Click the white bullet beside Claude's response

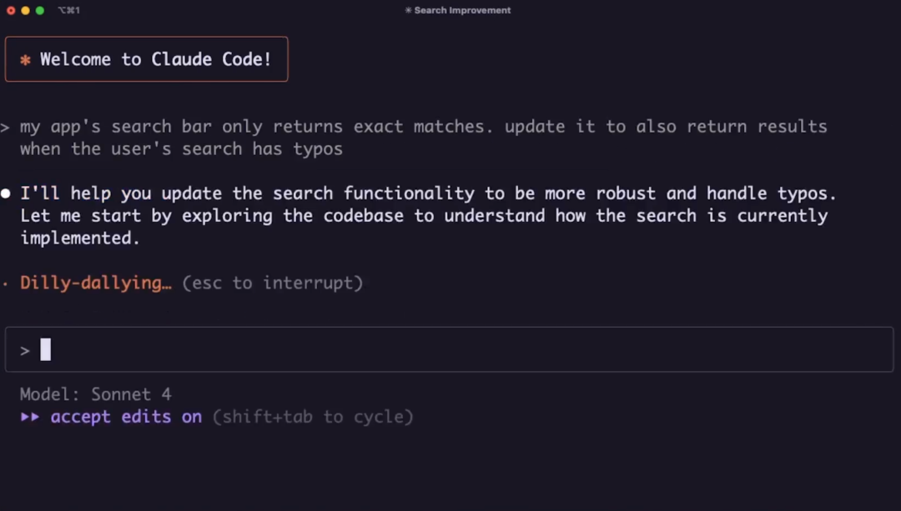(x=6, y=193)
